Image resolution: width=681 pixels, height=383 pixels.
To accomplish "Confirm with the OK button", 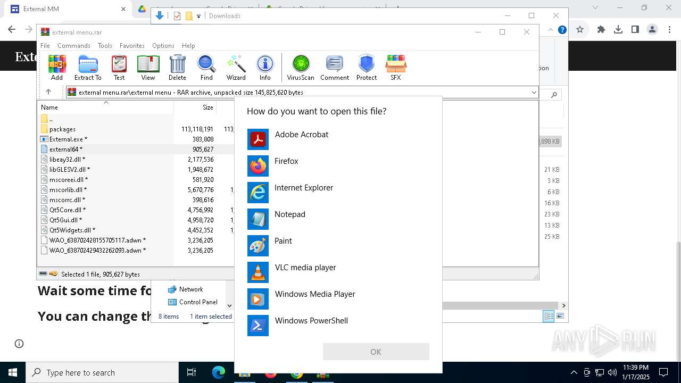I will [x=376, y=352].
